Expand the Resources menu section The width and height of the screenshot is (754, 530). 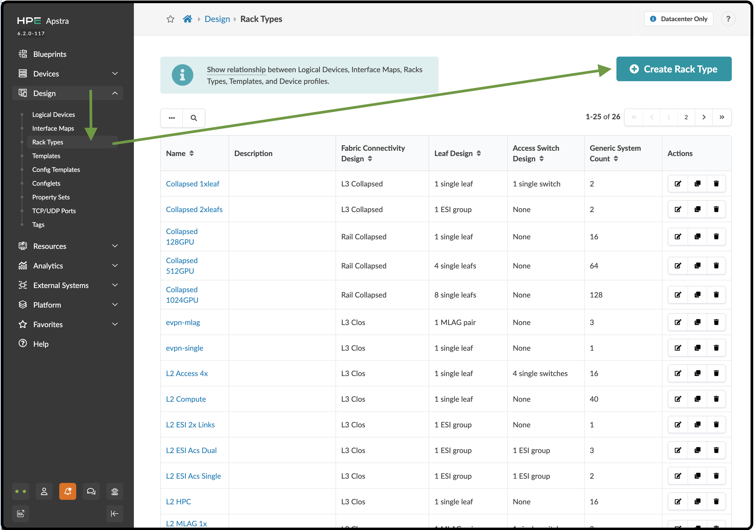(x=68, y=246)
